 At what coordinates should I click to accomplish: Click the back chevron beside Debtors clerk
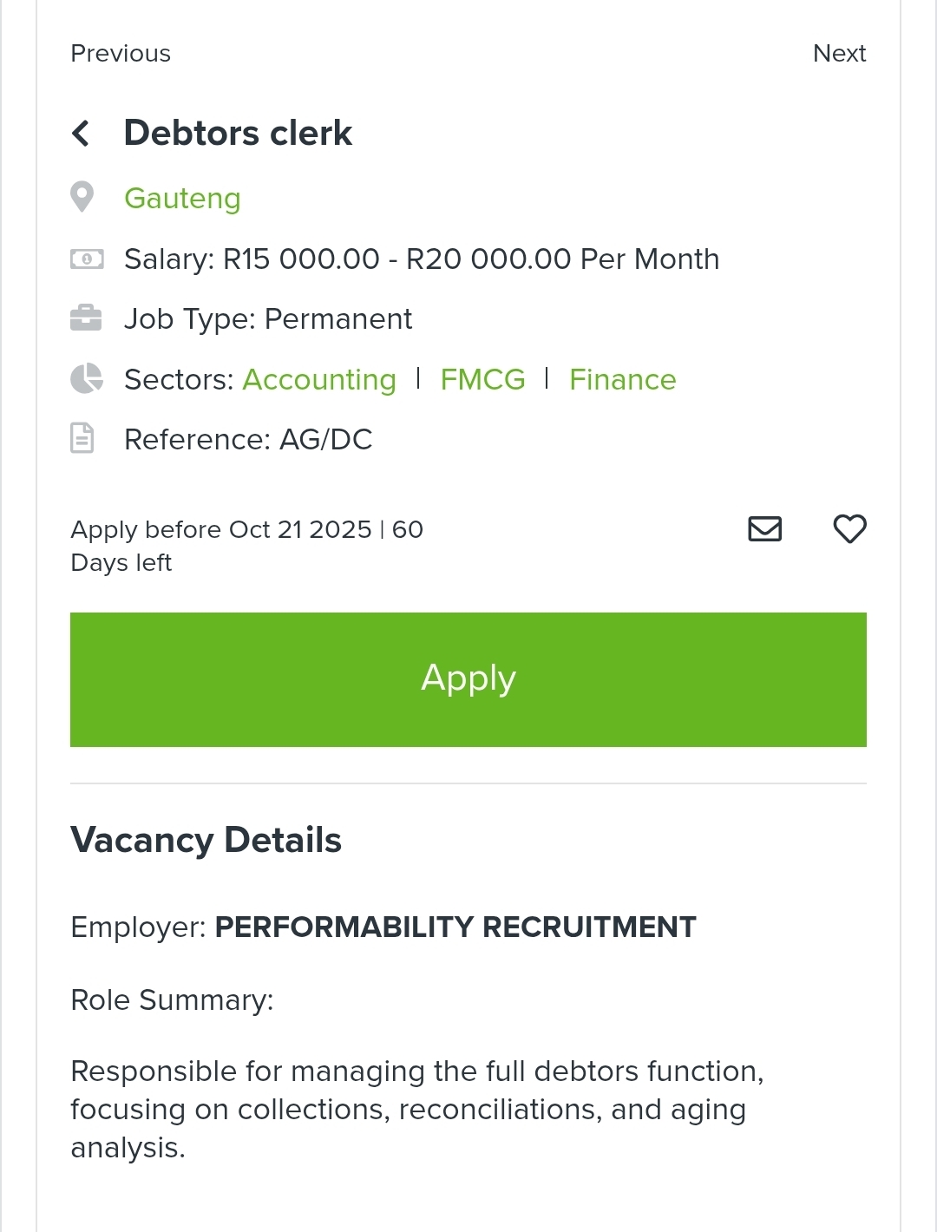pos(81,134)
